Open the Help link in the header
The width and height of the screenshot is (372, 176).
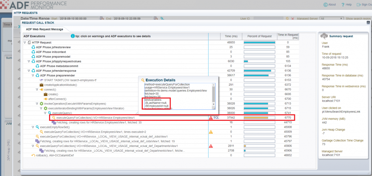point(346,4)
